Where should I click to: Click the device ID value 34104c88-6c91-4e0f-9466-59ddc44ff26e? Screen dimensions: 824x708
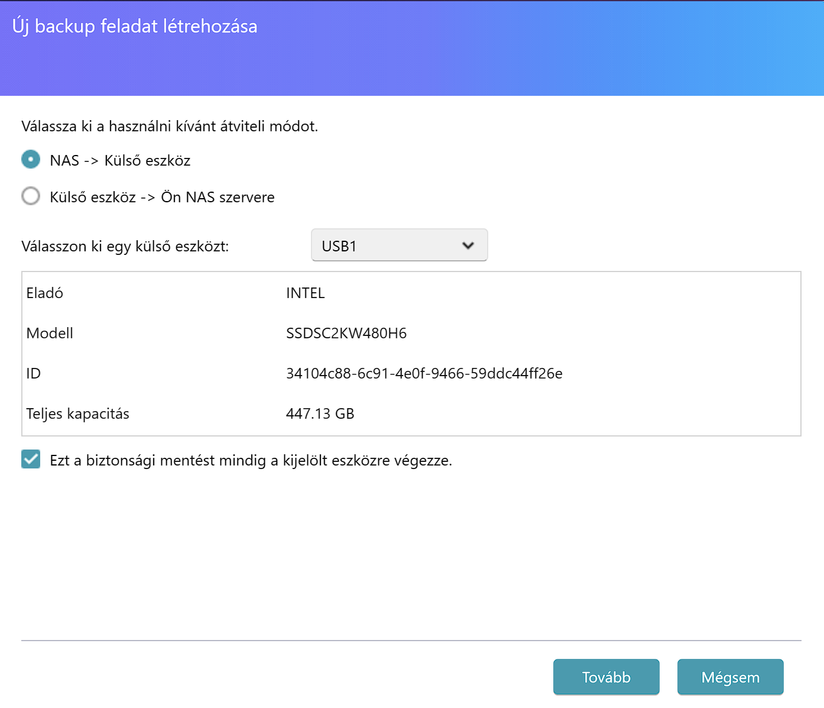pos(424,373)
